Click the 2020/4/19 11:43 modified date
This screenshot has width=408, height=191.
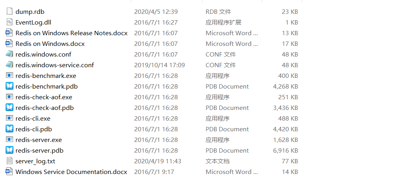pos(158,161)
